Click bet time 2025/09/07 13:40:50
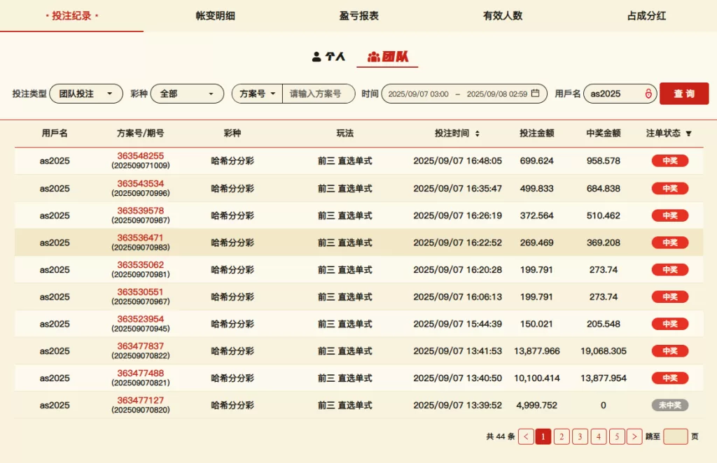The width and height of the screenshot is (717, 463). [457, 378]
